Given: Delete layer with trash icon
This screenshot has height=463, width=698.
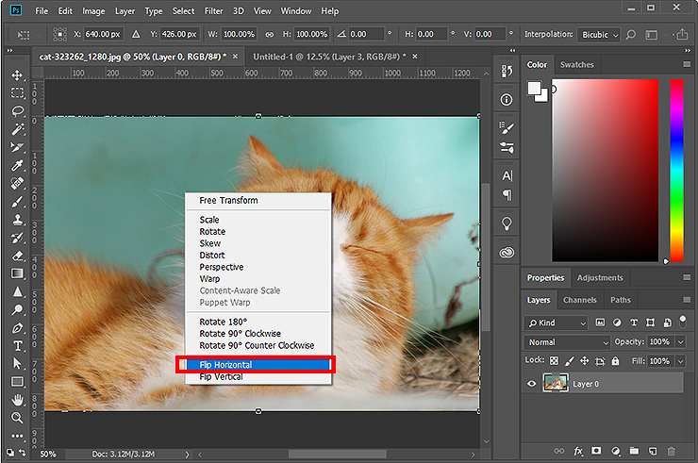Looking at the screenshot, I should click(672, 451).
